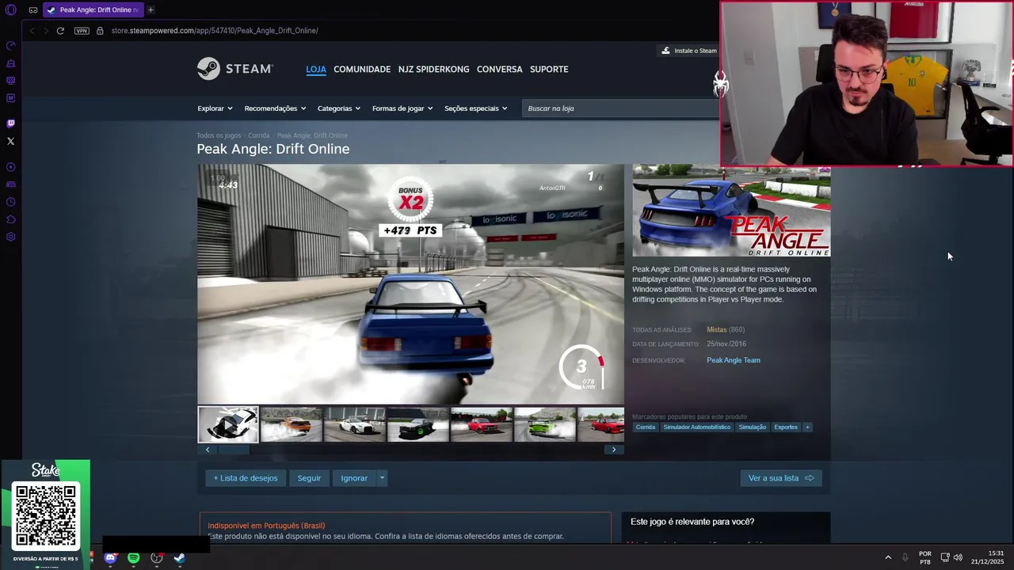This screenshot has height=570, width=1014.
Task: Select the first video thumbnail with play icon
Action: point(228,425)
